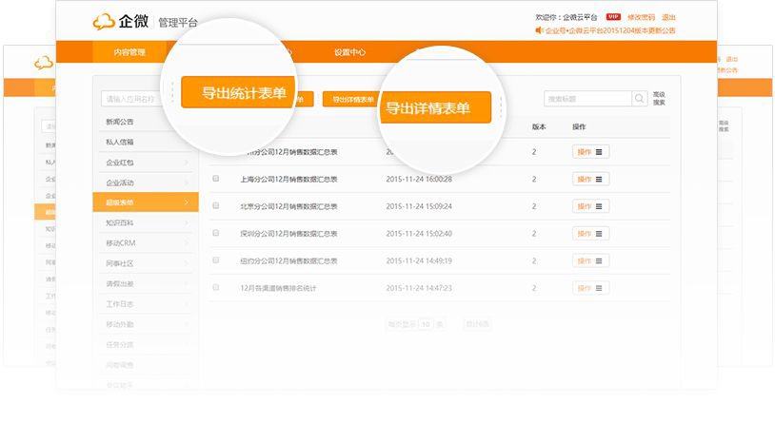Check the 上海分公司12月销售数据汇总表 checkbox
The width and height of the screenshot is (775, 423).
(x=216, y=179)
